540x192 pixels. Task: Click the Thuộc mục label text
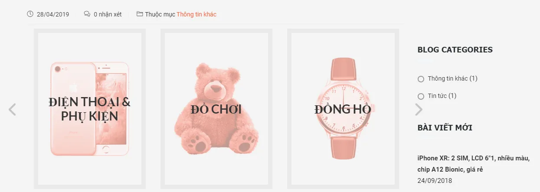coord(160,14)
